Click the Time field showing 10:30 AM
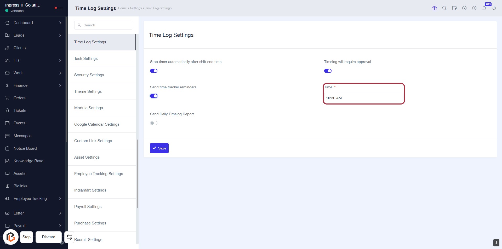Image resolution: width=502 pixels, height=249 pixels. tap(363, 98)
